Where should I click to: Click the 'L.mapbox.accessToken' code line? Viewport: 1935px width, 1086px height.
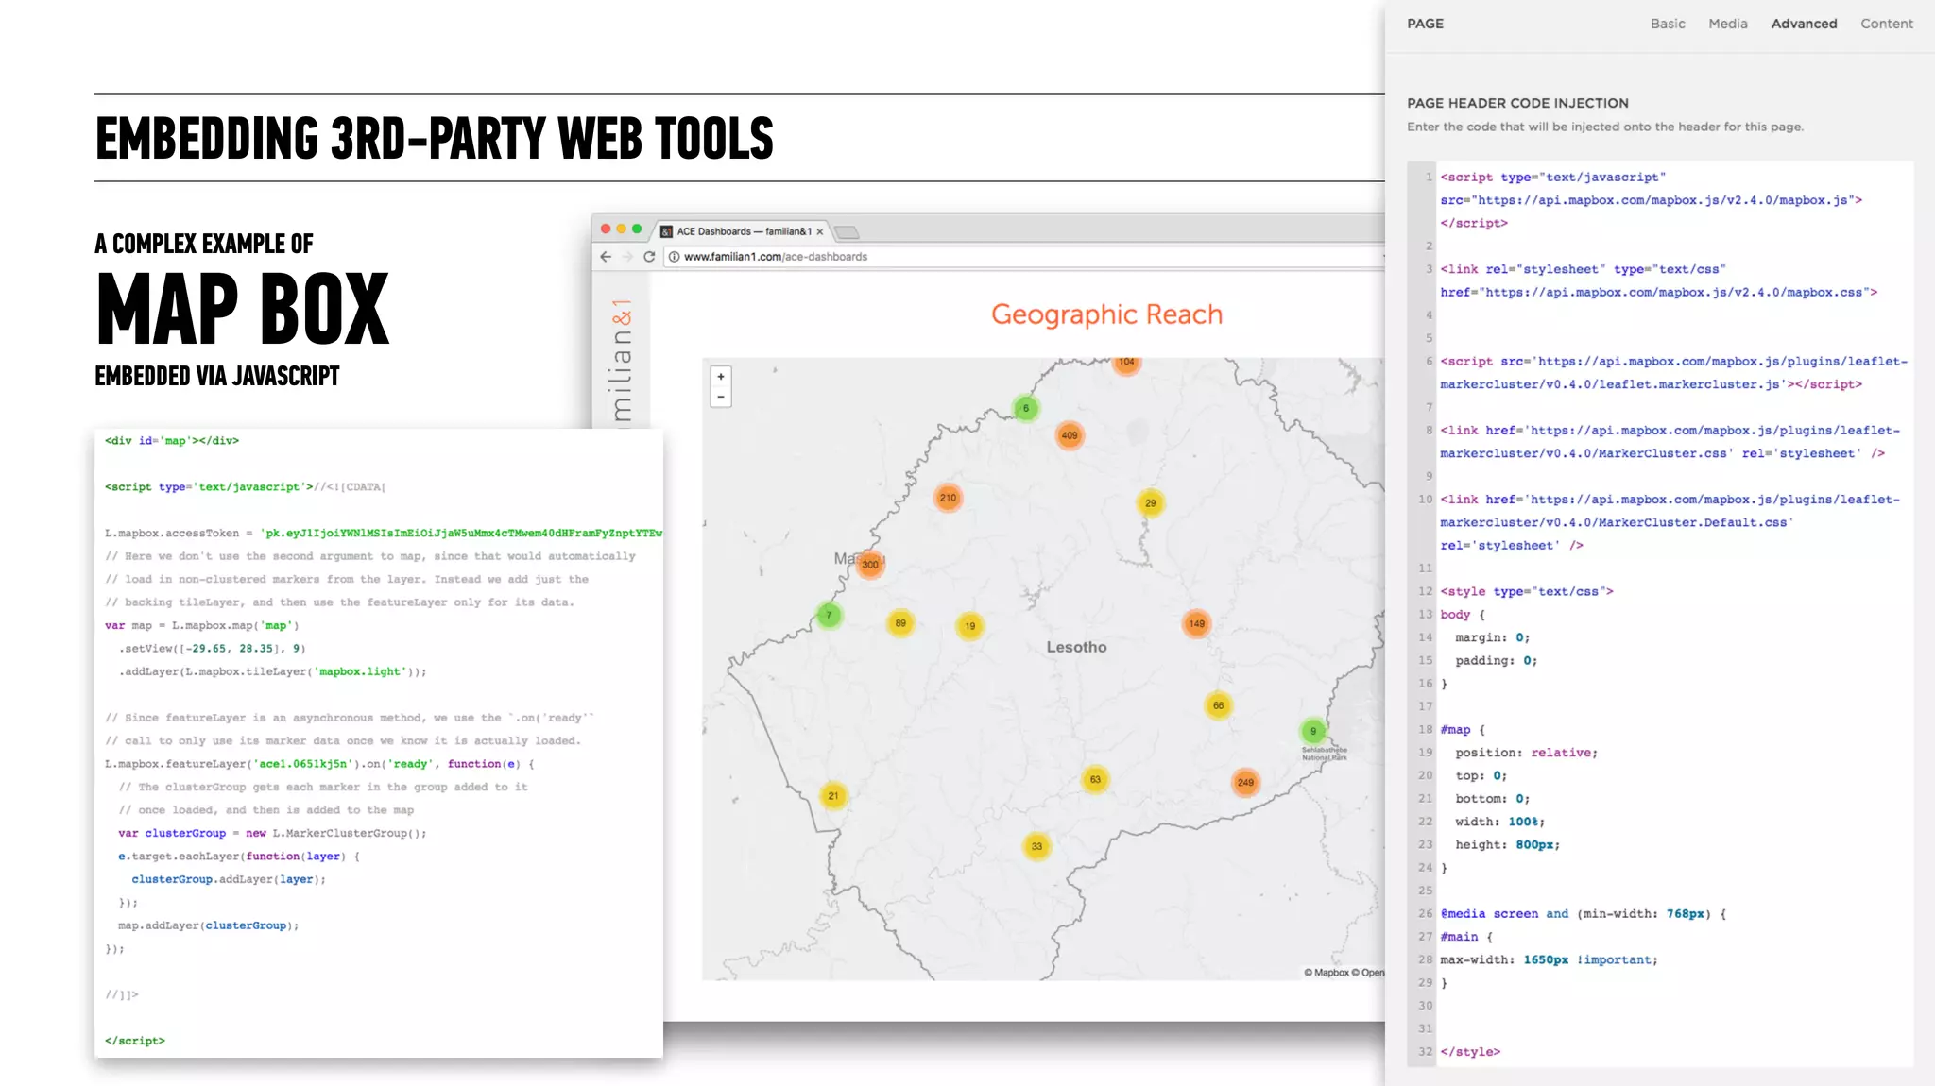click(x=384, y=534)
